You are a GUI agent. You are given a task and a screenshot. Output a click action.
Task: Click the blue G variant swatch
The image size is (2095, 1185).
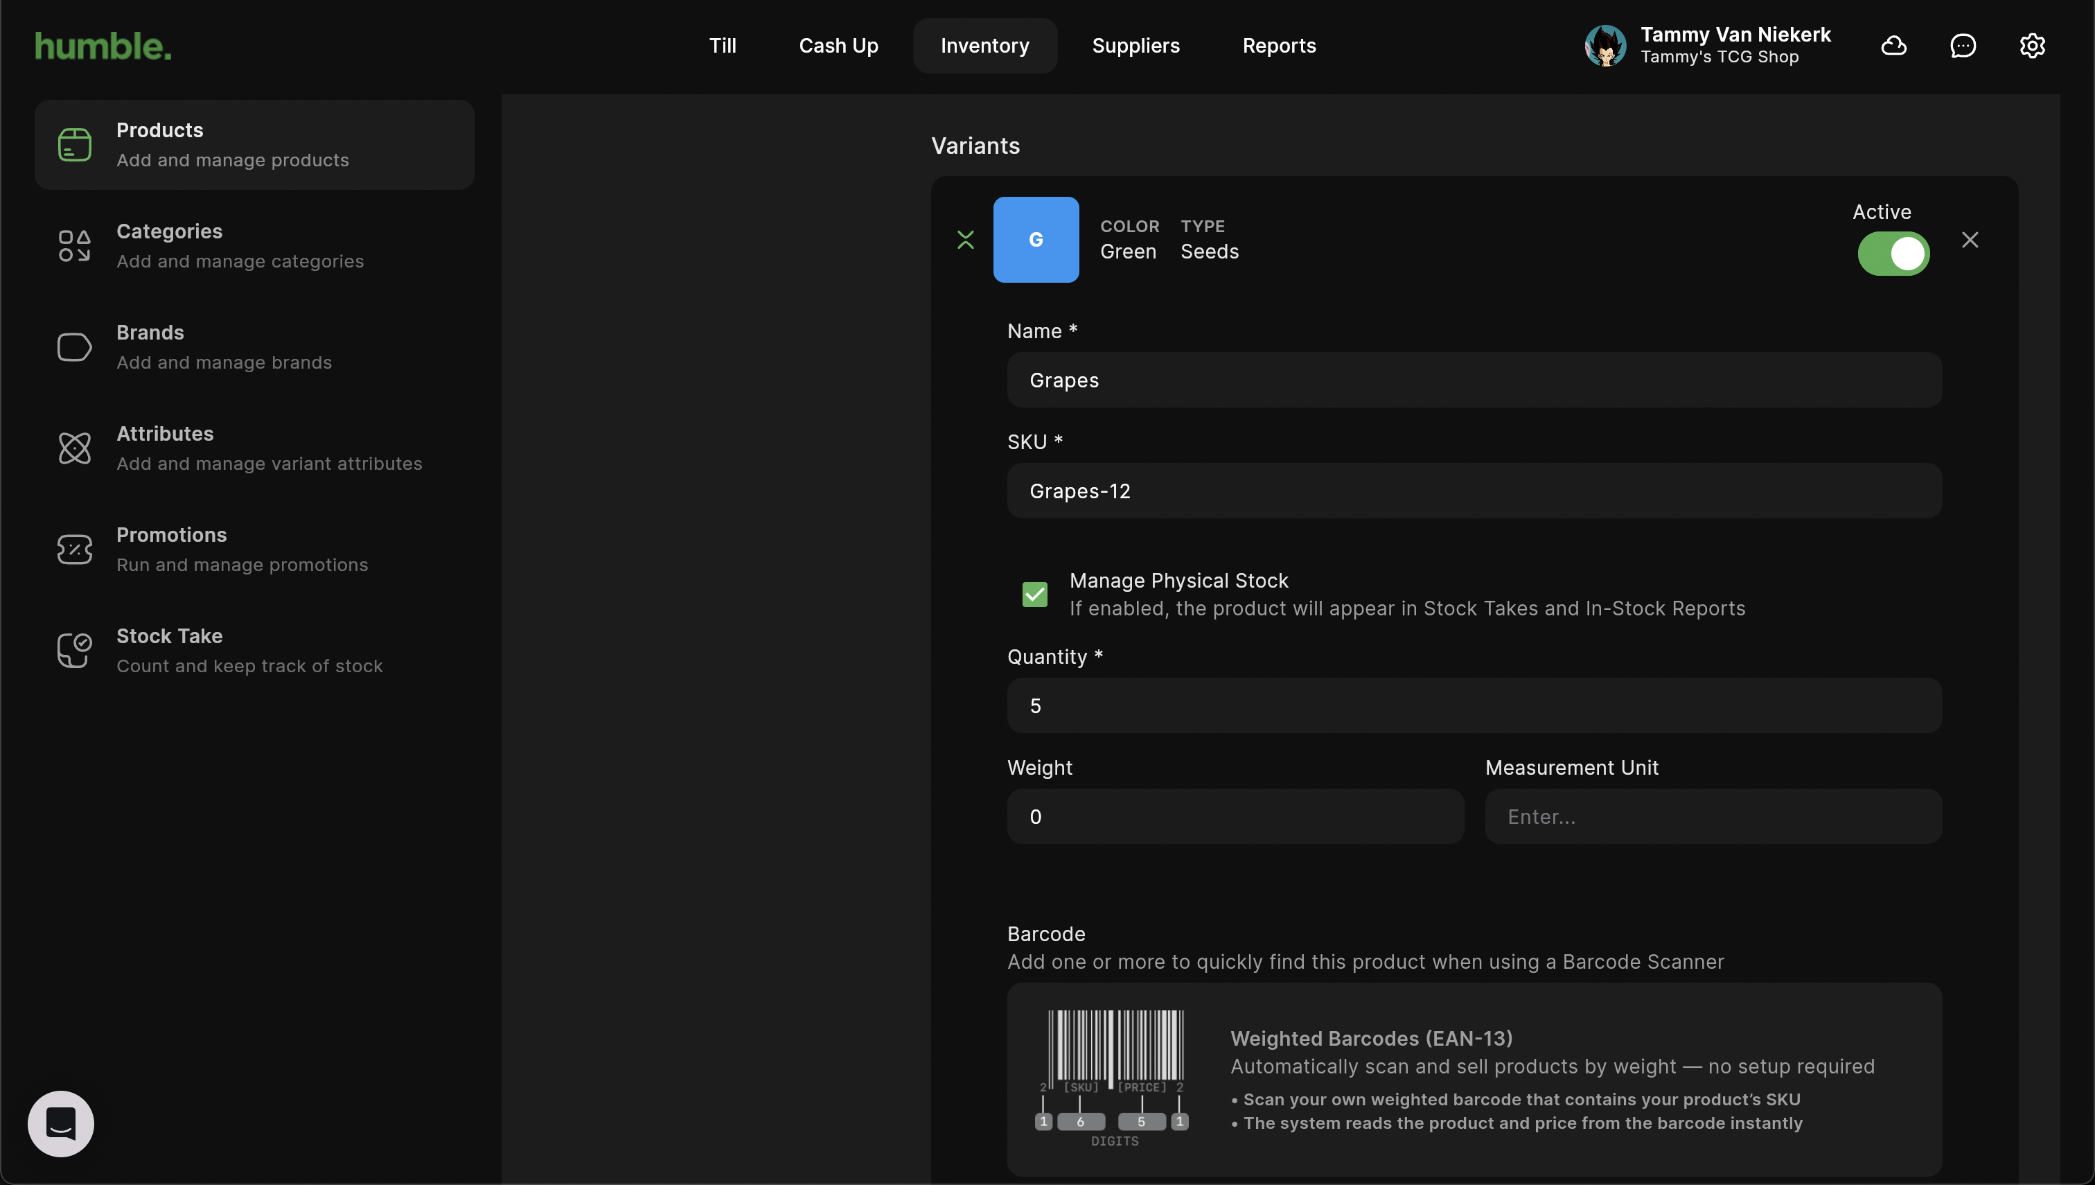(x=1035, y=240)
